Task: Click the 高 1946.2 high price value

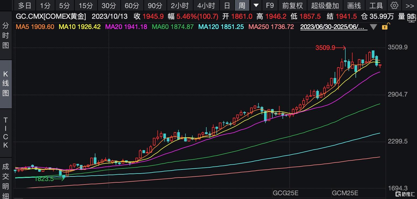Action: [x=271, y=17]
